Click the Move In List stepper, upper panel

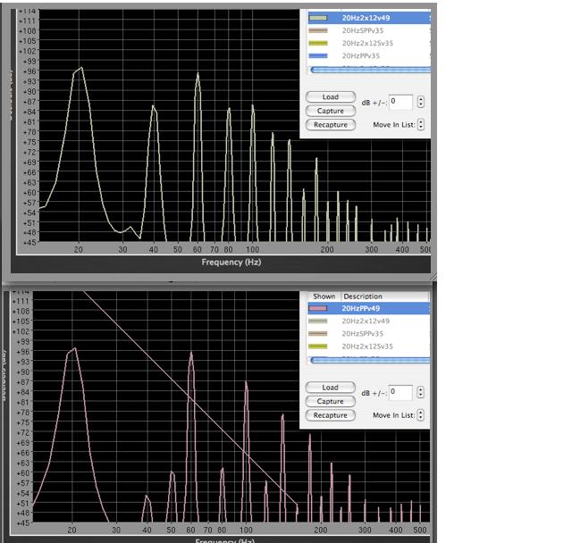click(421, 125)
